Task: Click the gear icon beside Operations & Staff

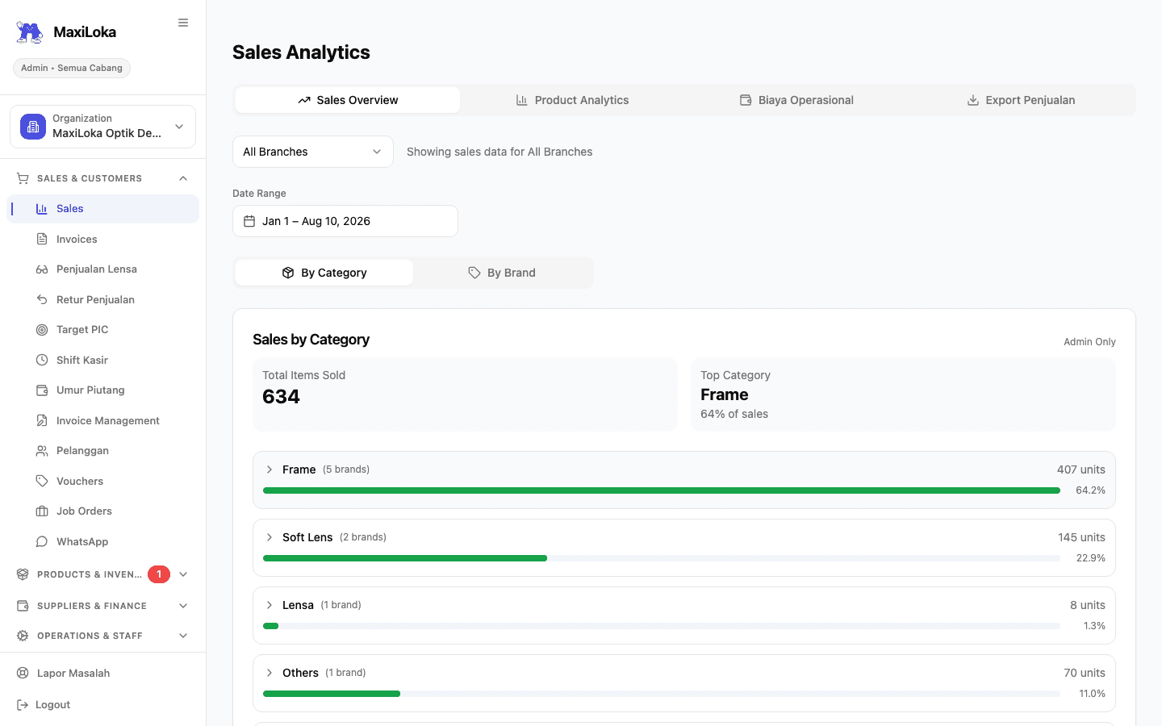Action: 23,636
